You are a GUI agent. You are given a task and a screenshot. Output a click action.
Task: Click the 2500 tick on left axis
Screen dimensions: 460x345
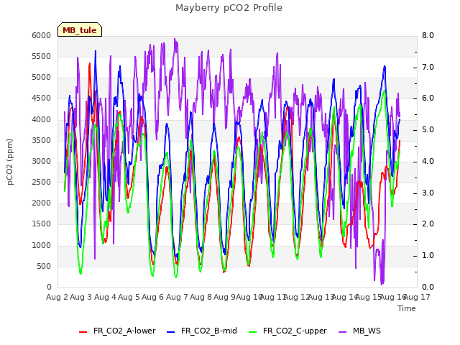point(42,182)
